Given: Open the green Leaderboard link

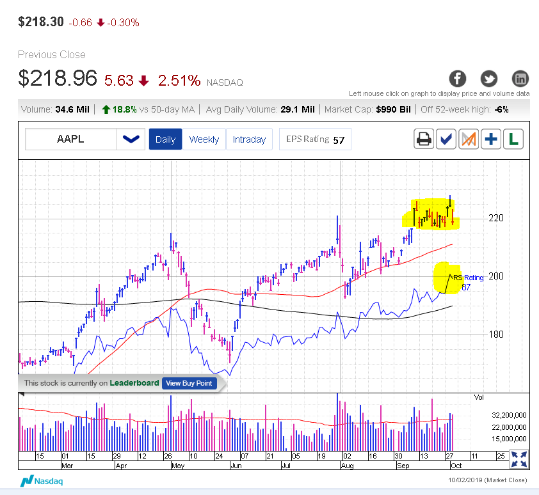Looking at the screenshot, I should [x=134, y=383].
